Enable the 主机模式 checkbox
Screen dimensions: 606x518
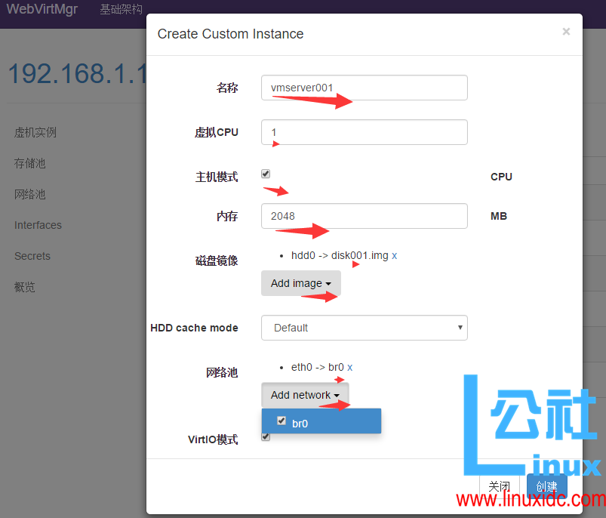coord(266,174)
